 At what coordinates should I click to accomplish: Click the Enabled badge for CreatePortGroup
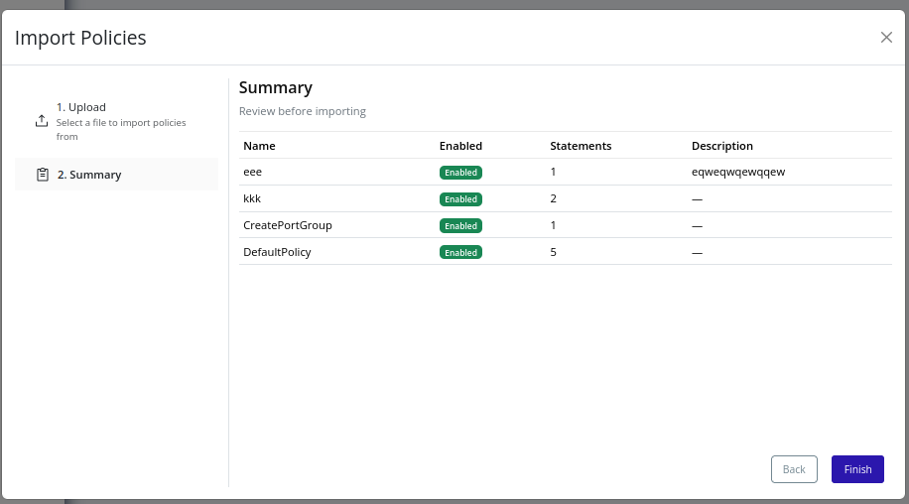[460, 226]
